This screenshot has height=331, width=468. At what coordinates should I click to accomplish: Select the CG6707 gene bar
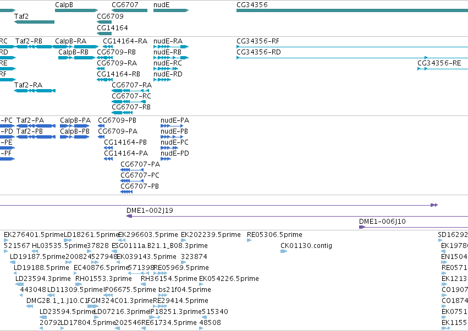pyautogui.click(x=130, y=10)
